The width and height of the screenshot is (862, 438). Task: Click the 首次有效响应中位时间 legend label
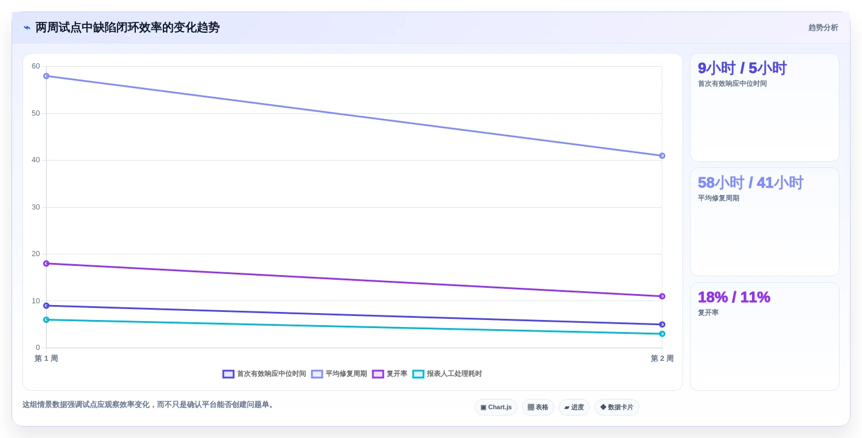pos(272,374)
